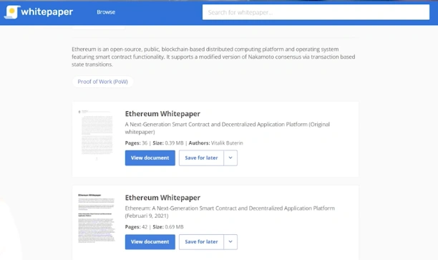Click the first whitepaper result card
Viewport: 438px width, 260px height.
[x=215, y=139]
